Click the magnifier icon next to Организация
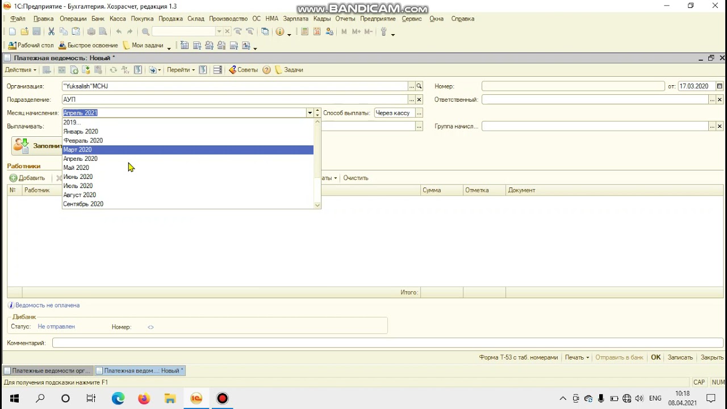The image size is (727, 409). pos(419,86)
